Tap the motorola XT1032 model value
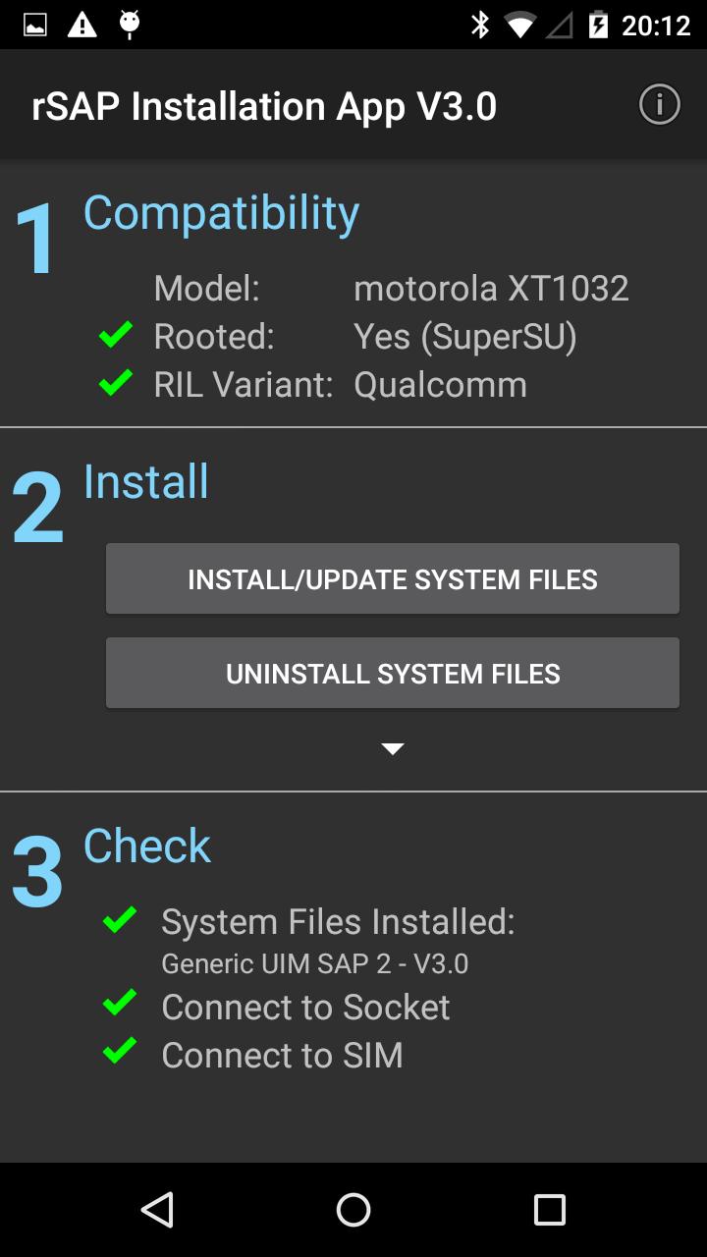 [491, 289]
